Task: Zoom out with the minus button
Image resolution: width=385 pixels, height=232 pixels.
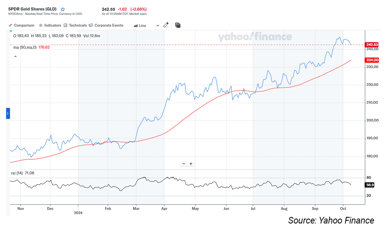Action: [183, 164]
